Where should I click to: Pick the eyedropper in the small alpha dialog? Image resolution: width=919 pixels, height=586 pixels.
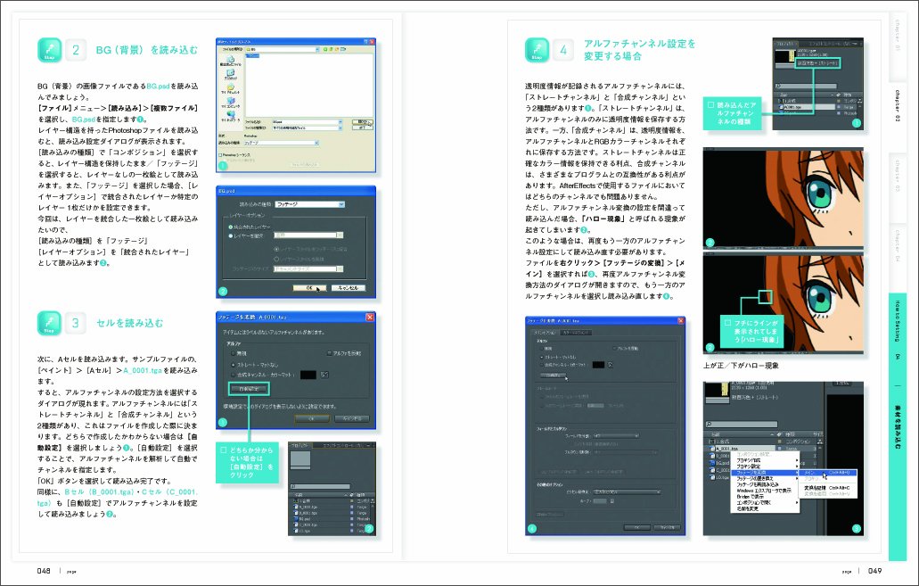click(x=324, y=375)
